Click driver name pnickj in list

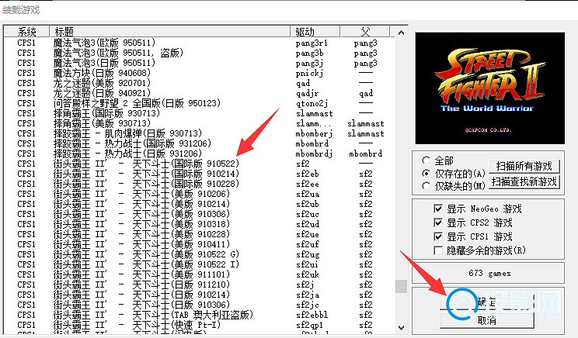310,73
